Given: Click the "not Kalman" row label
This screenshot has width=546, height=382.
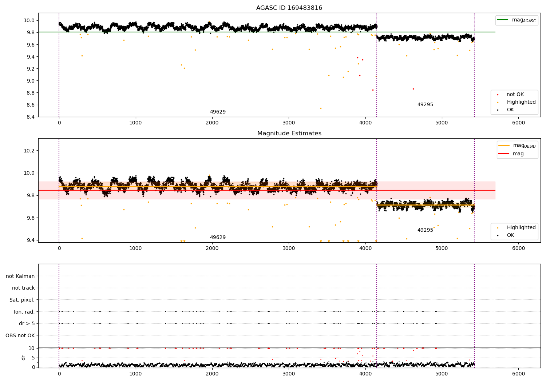Looking at the screenshot, I should 20,276.
